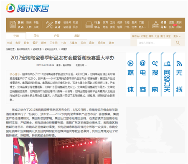Go to 瓷砖频道 in breadcrumb

tap(37, 49)
